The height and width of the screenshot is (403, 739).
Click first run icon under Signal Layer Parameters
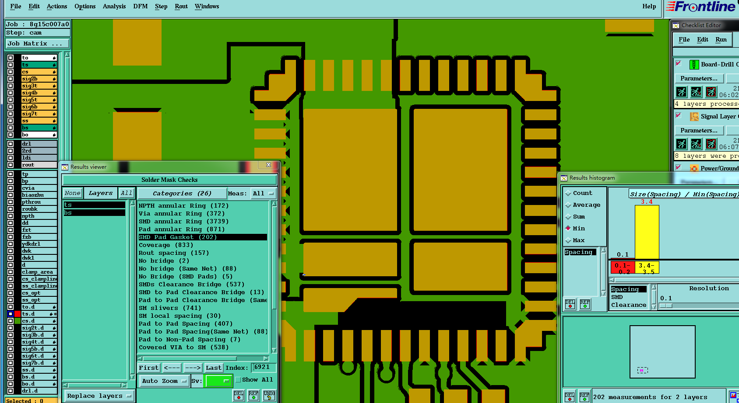point(681,144)
